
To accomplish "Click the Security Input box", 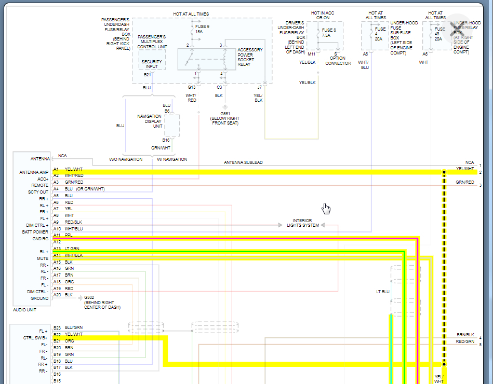I will pos(151,64).
